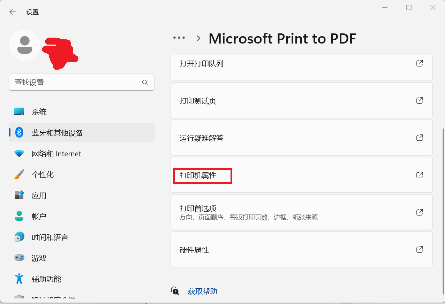
Task: Click the paintbrush icon for 个性化
Action: [x=19, y=174]
